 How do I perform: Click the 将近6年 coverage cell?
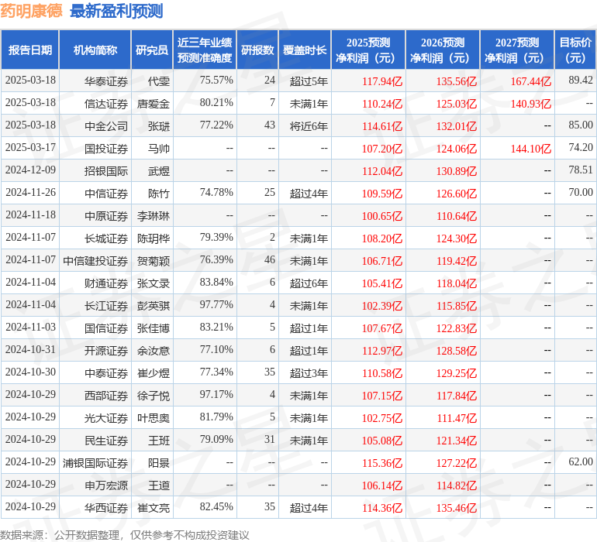point(309,126)
